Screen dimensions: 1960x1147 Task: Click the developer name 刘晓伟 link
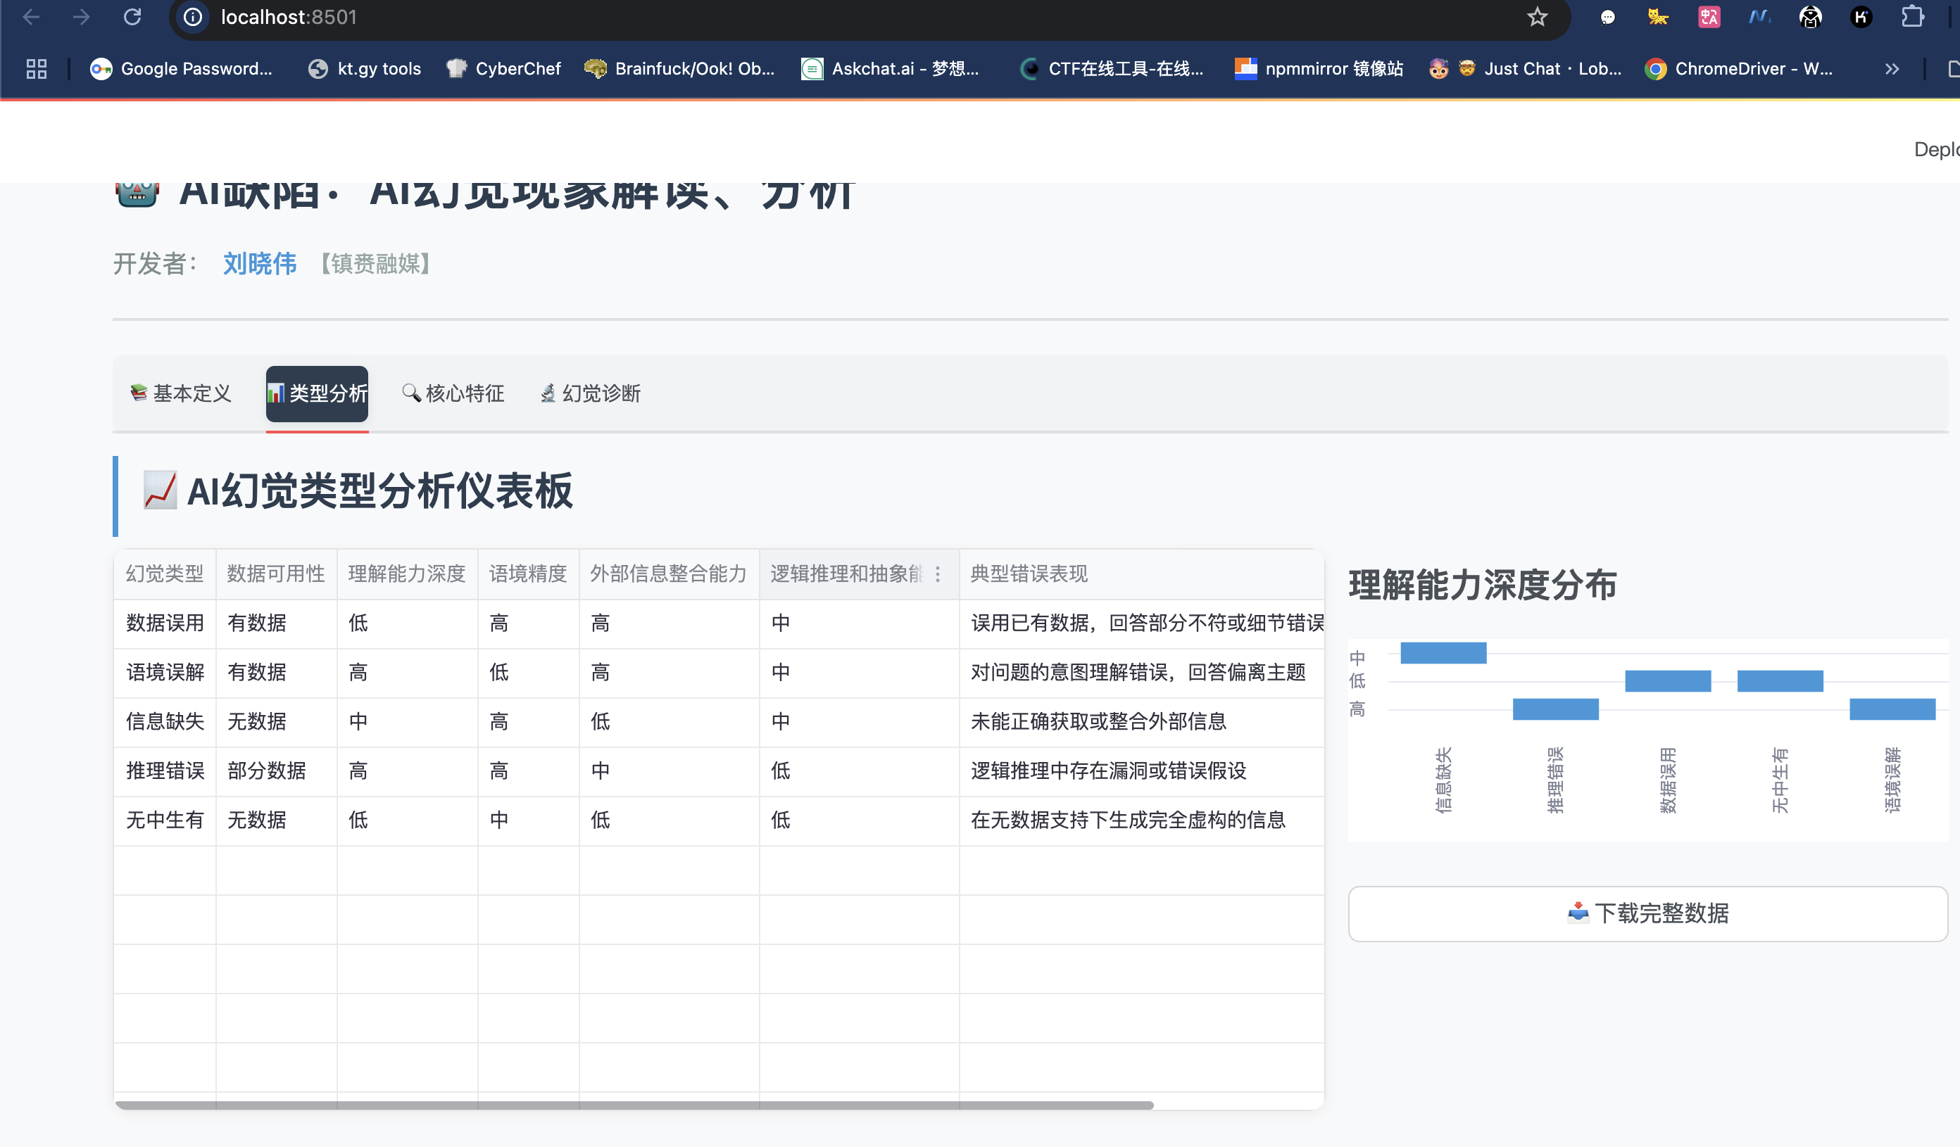(260, 264)
